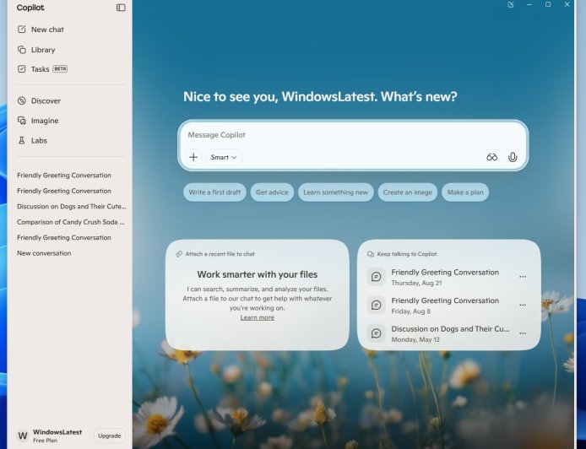586x449 pixels.
Task: Open Discussion on Dogs card from Monday, May 12
Action: [x=450, y=333]
